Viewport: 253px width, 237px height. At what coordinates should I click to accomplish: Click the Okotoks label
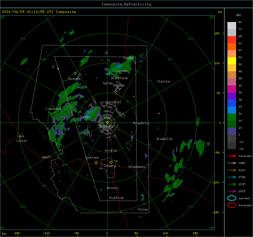click(x=112, y=188)
